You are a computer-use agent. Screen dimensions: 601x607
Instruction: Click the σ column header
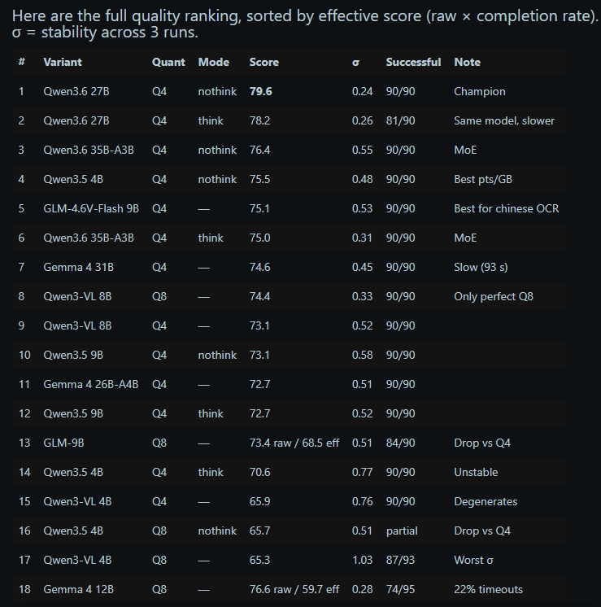[x=355, y=63]
